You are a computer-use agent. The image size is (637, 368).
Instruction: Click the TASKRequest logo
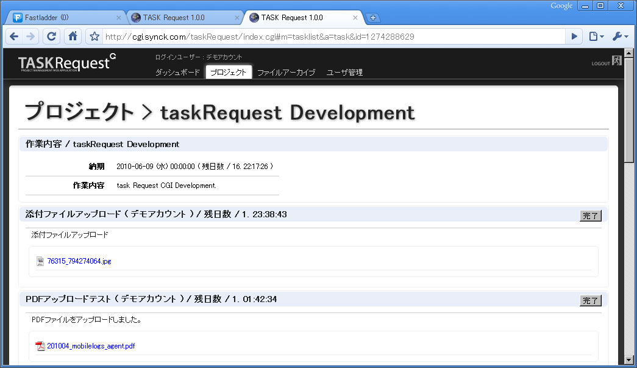(67, 63)
